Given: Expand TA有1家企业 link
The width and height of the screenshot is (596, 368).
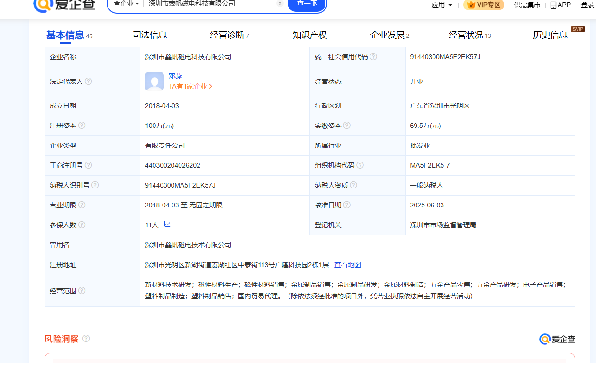Looking at the screenshot, I should (190, 86).
